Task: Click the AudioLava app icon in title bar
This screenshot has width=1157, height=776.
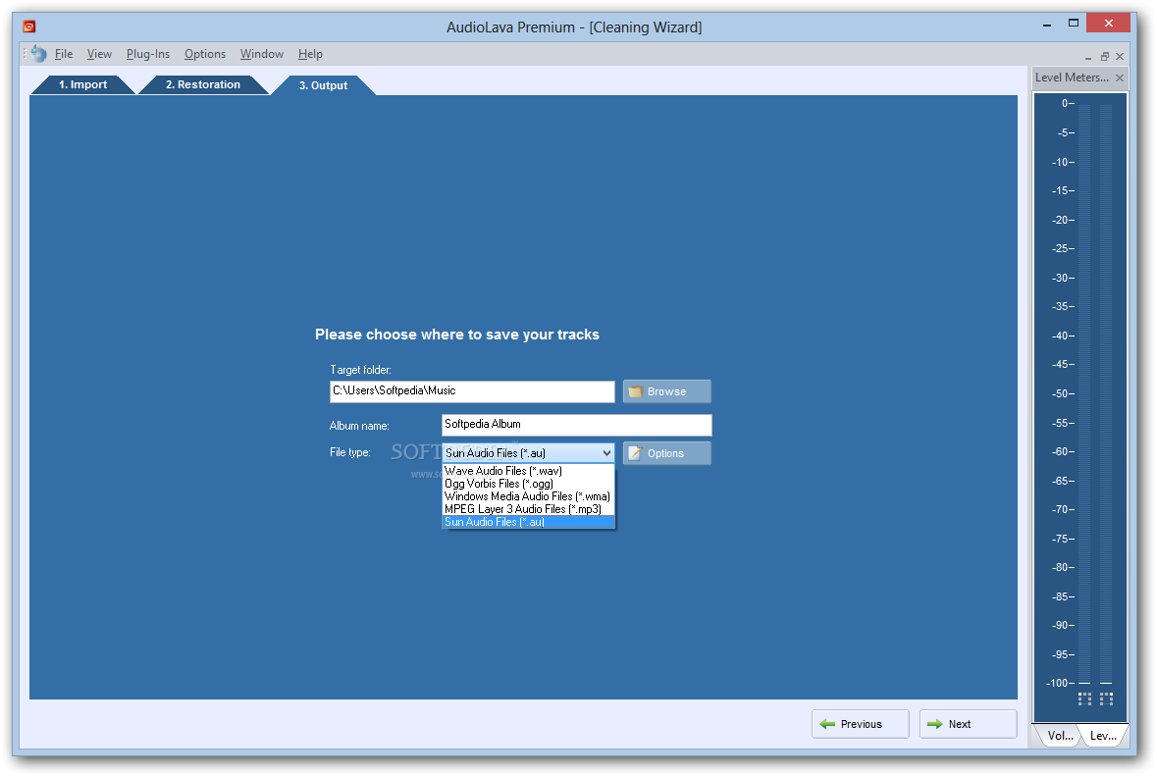Action: [x=29, y=26]
